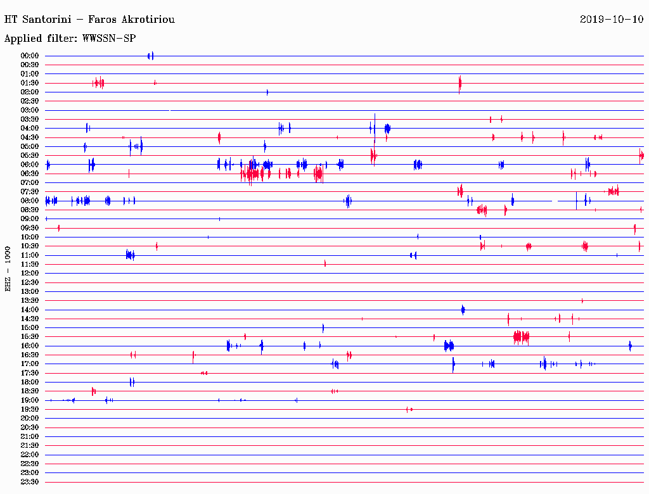The width and height of the screenshot is (649, 494).
Task: Click the 09:00 time label
Action: click(30, 219)
